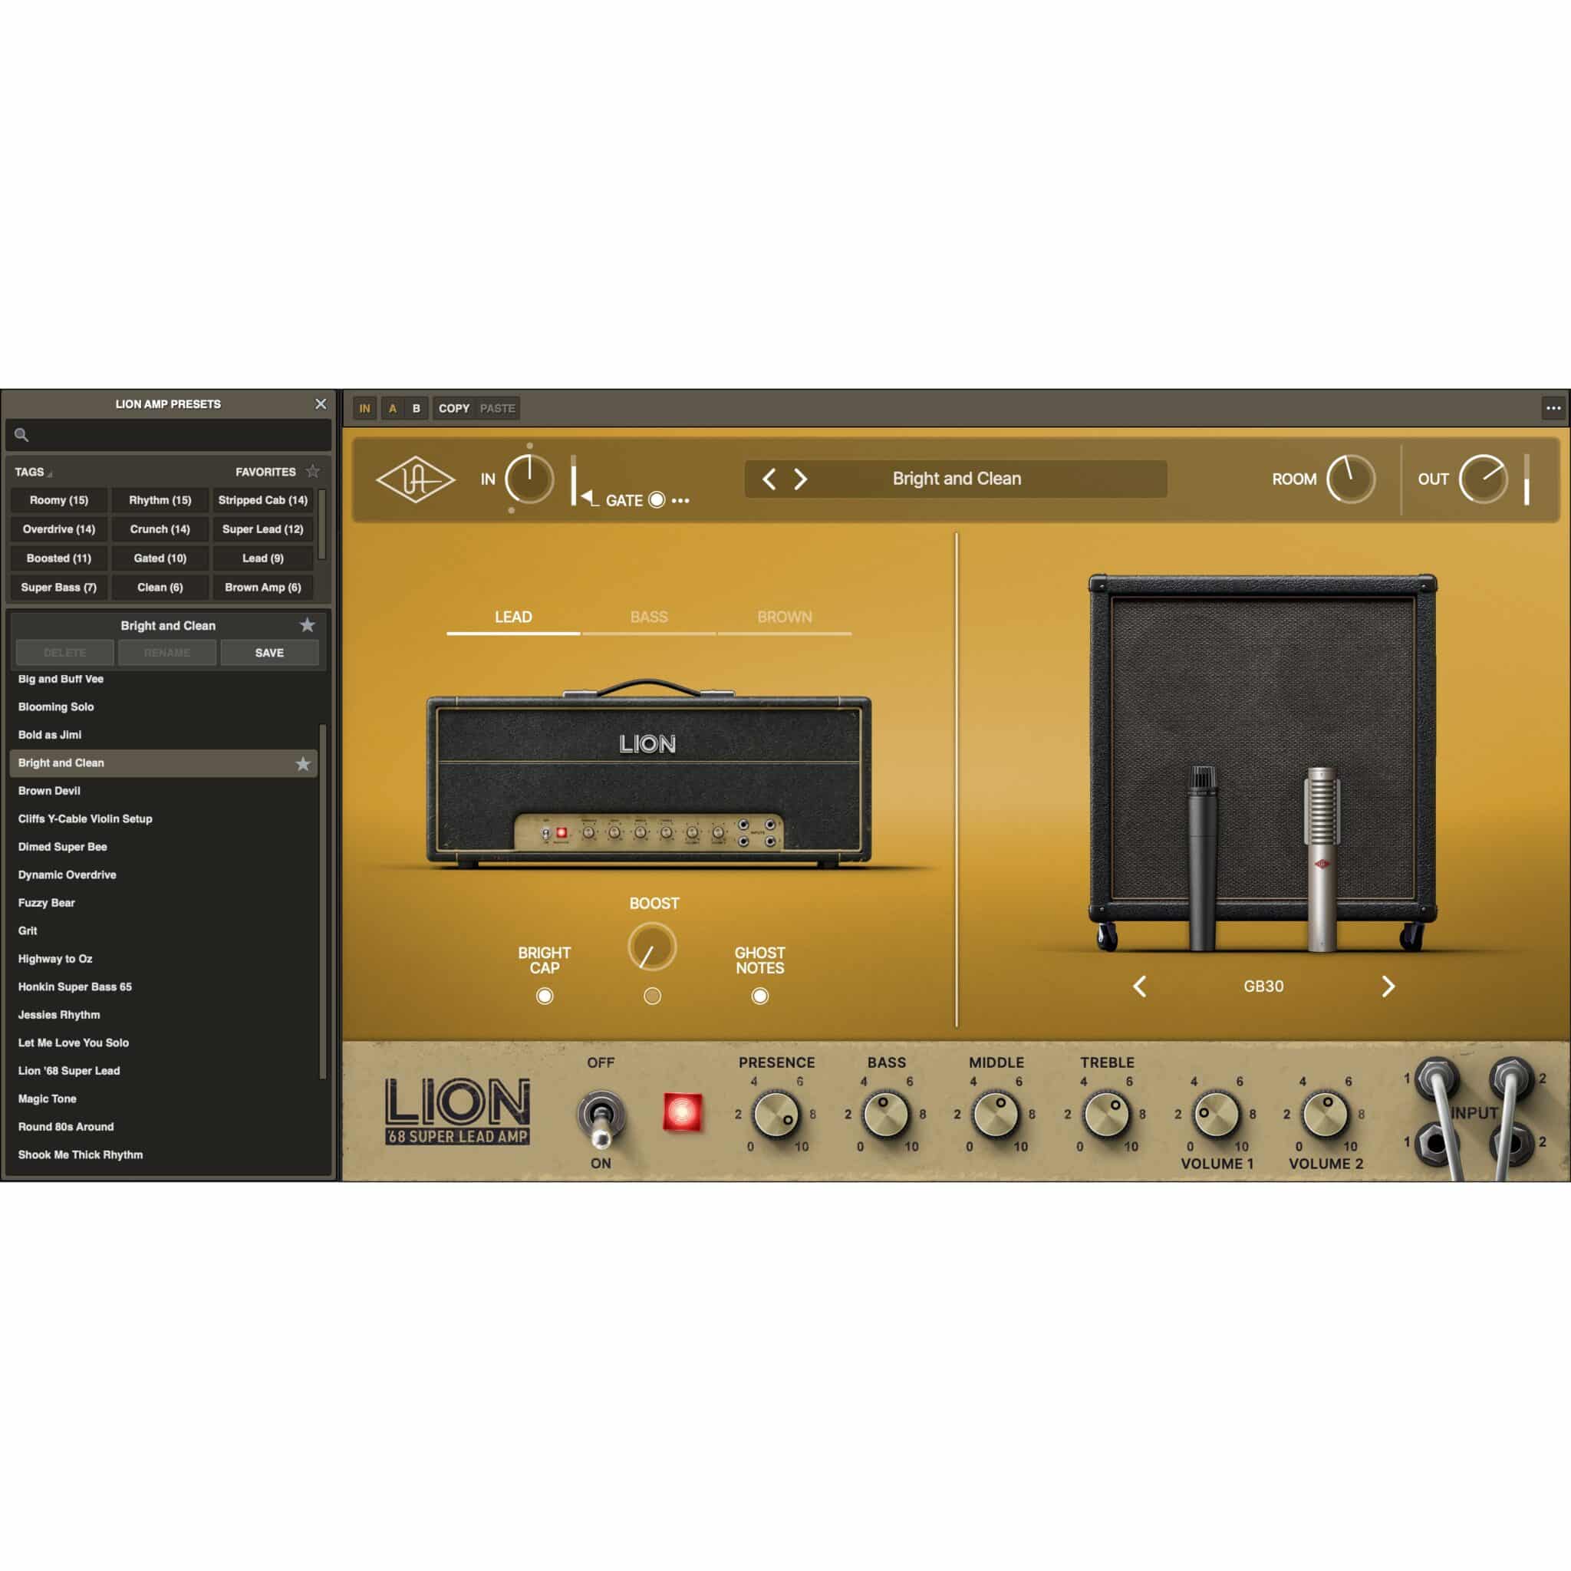Select the BASS amp tab
The height and width of the screenshot is (1571, 1571).
(x=649, y=618)
